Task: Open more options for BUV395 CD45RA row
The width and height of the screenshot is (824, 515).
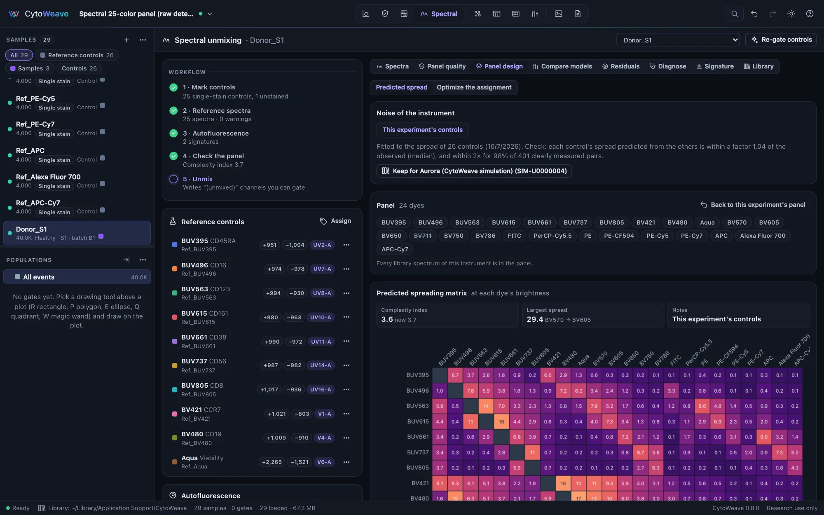Action: [x=346, y=245]
